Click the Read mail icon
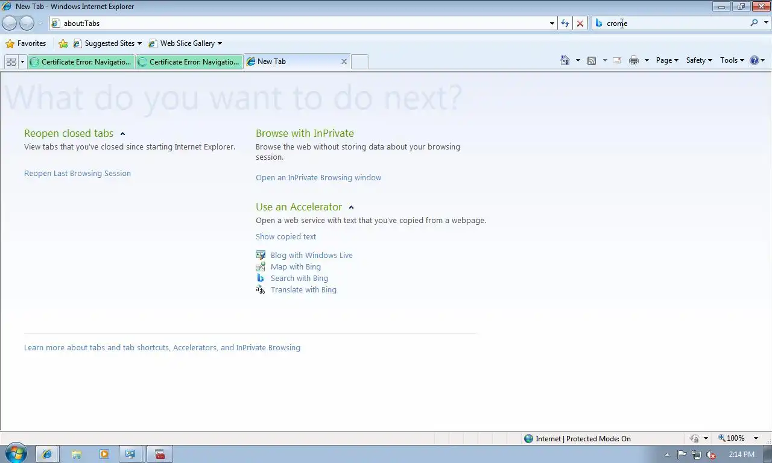772x463 pixels. point(617,60)
